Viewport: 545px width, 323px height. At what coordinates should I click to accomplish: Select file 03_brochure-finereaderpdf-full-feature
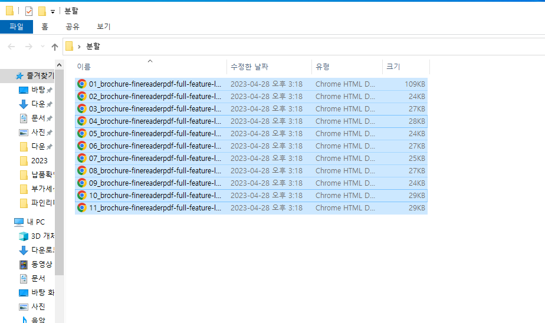point(251,108)
